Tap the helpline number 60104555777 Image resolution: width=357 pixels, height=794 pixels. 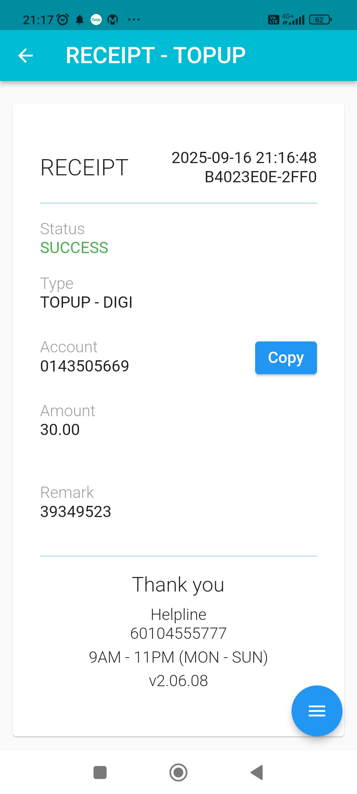(178, 634)
